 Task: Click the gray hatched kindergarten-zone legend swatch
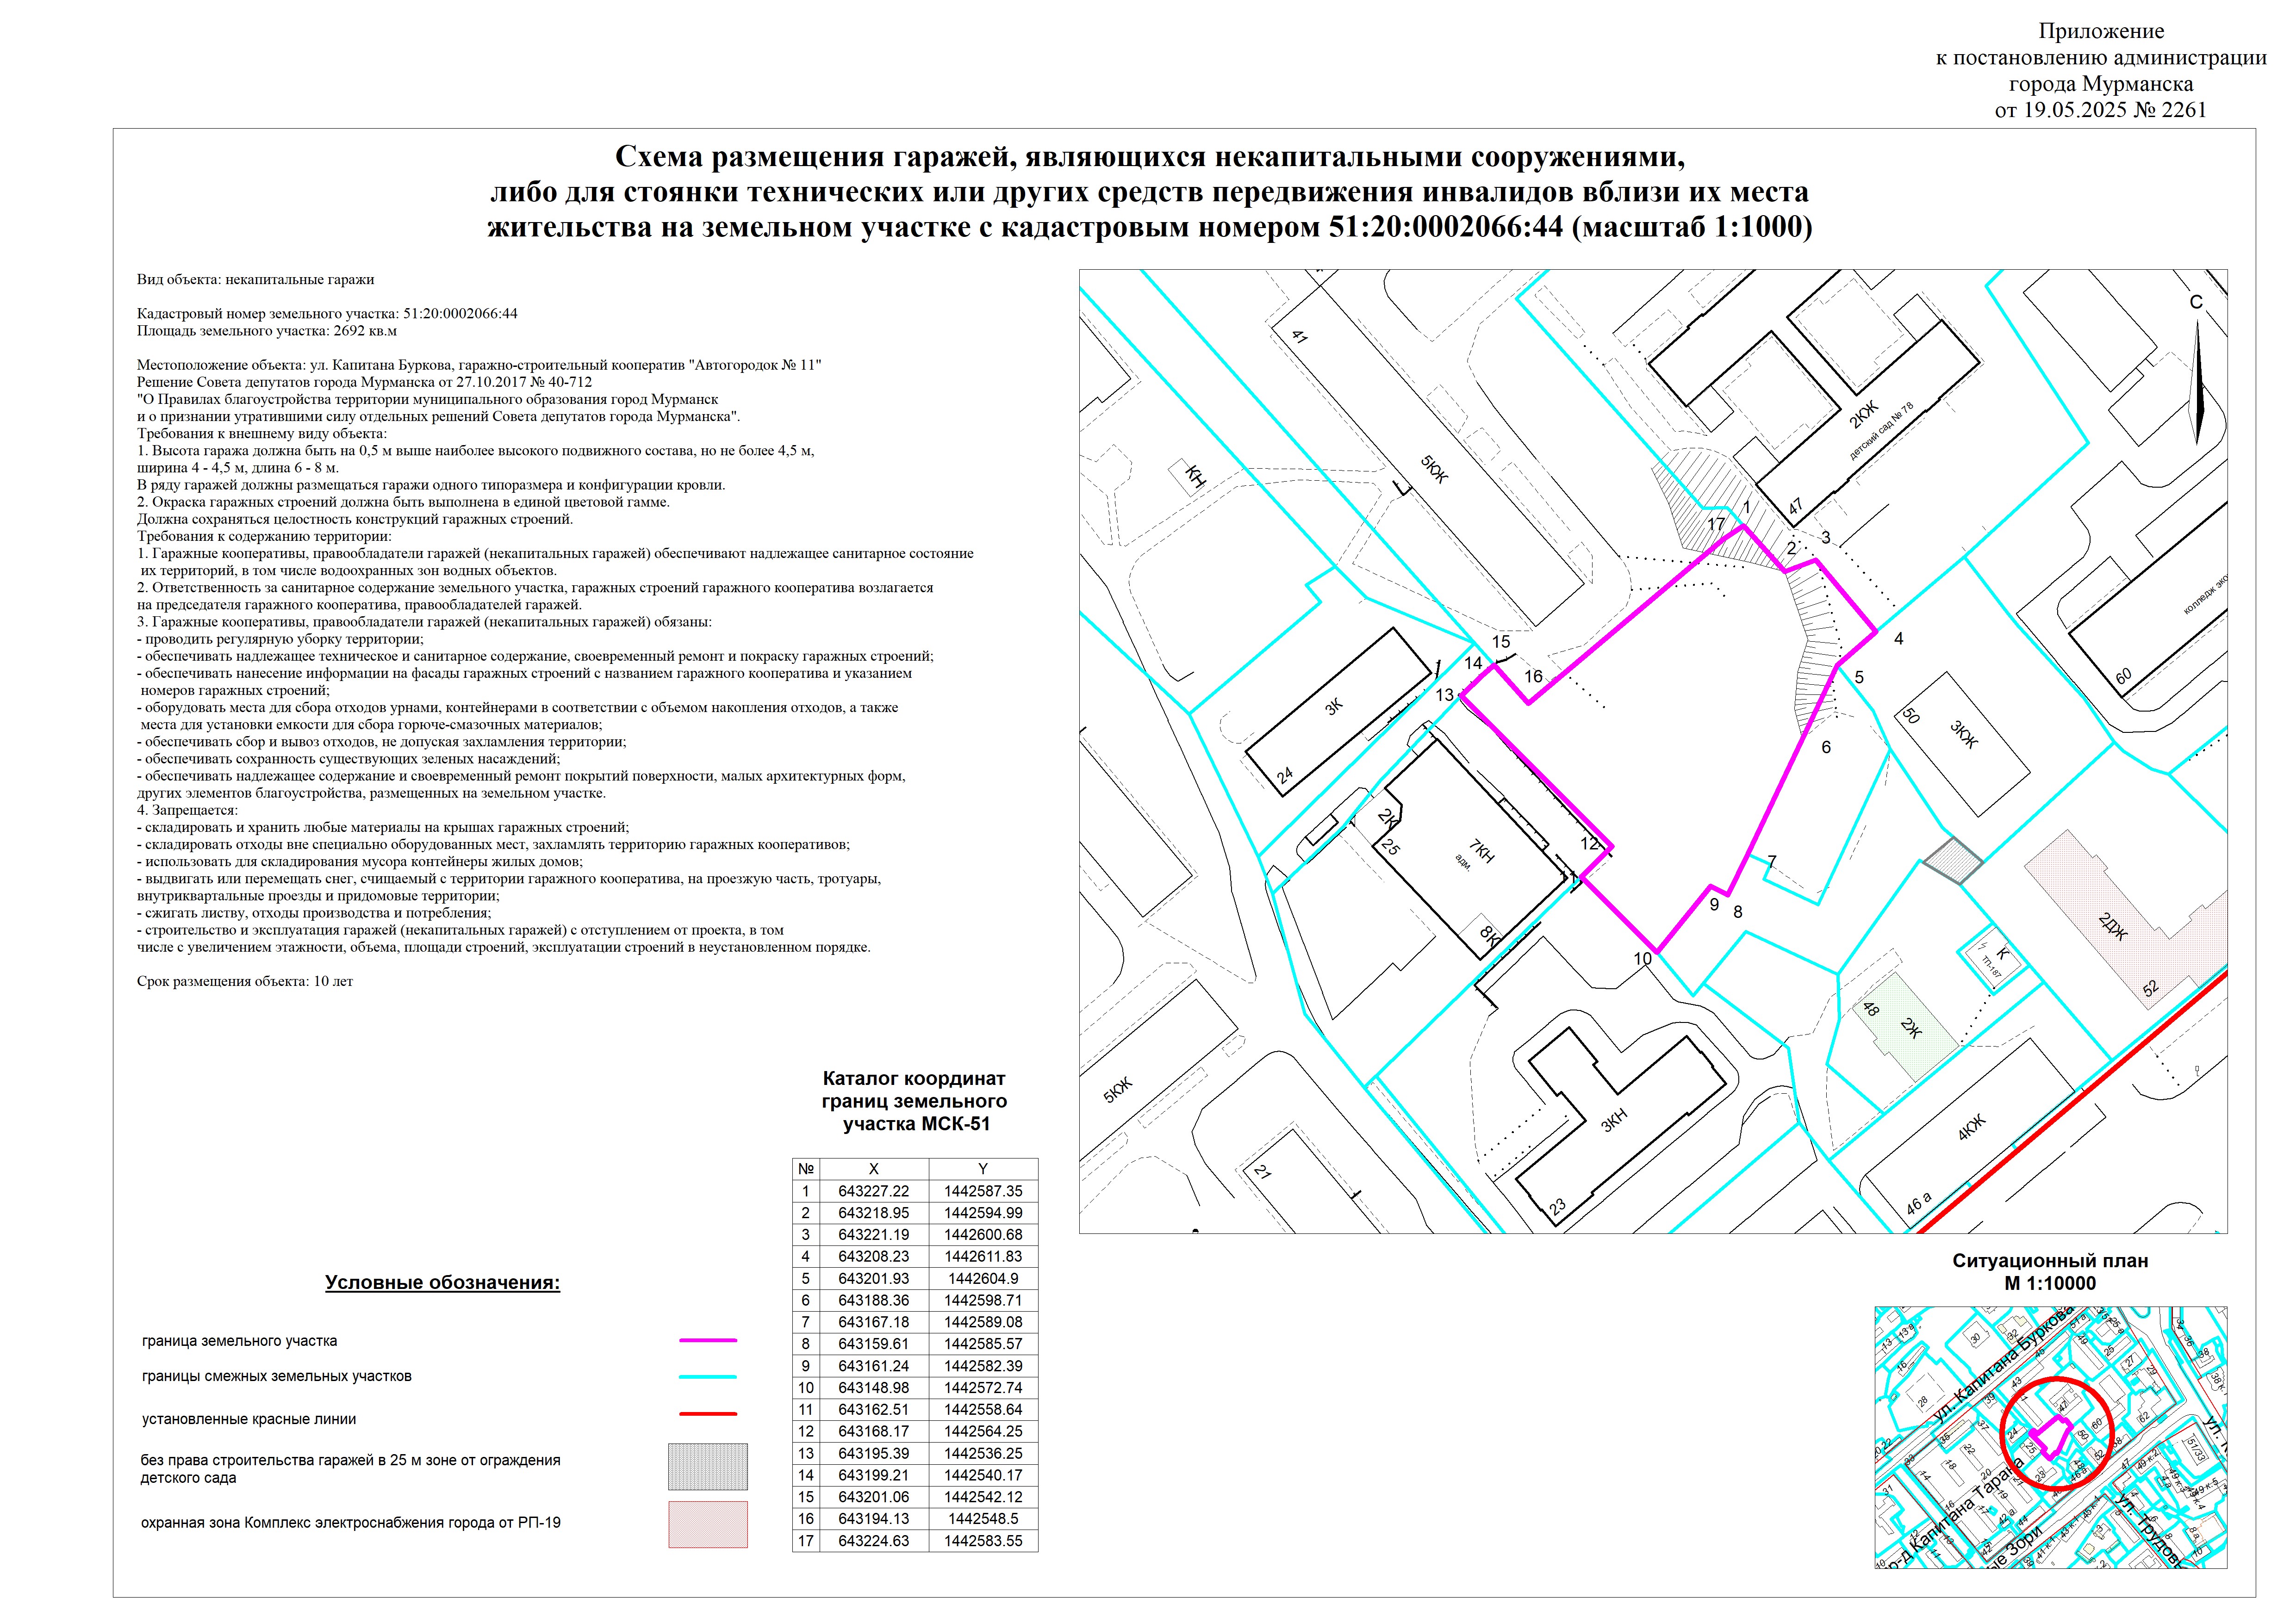click(707, 1466)
